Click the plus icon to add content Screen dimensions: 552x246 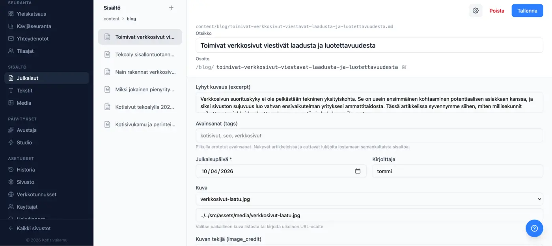(171, 8)
